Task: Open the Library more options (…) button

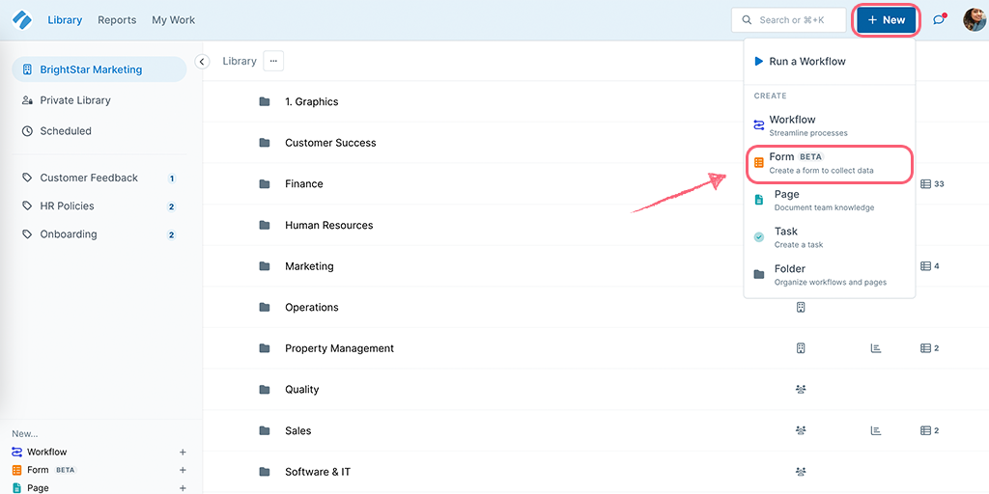Action: [x=273, y=61]
